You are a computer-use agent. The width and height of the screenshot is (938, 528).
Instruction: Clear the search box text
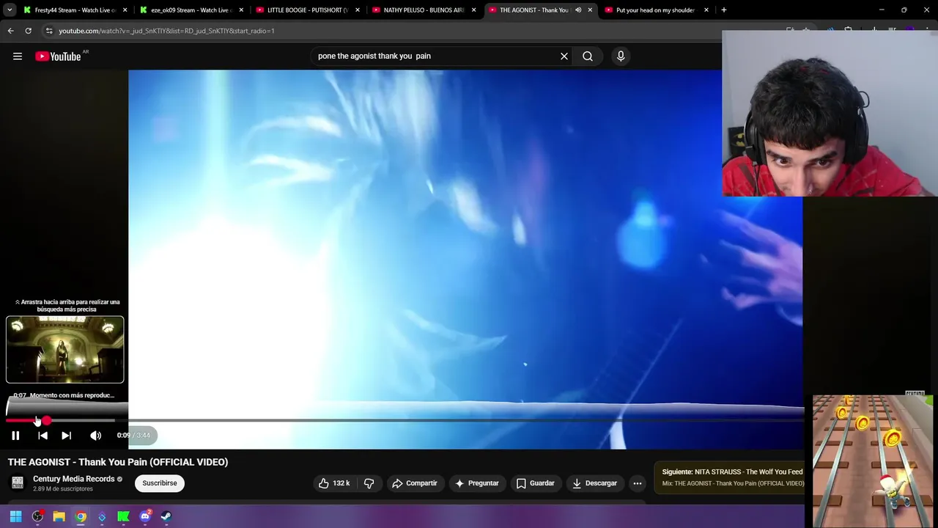[x=564, y=56]
